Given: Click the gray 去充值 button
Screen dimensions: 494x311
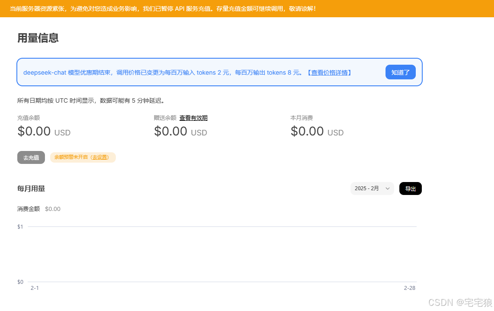Looking at the screenshot, I should coord(31,157).
